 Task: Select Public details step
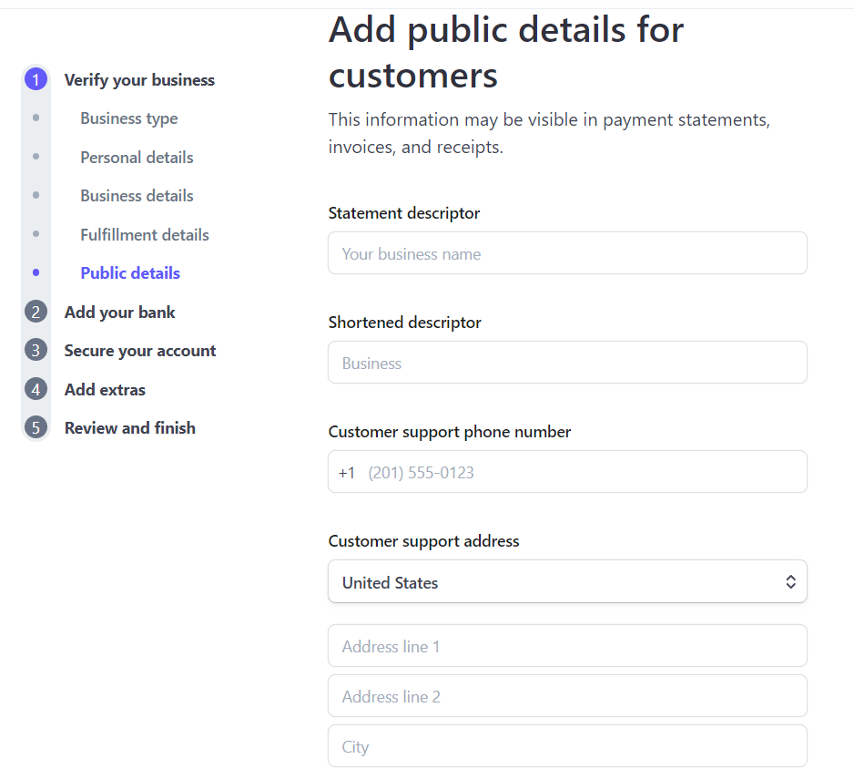[130, 273]
